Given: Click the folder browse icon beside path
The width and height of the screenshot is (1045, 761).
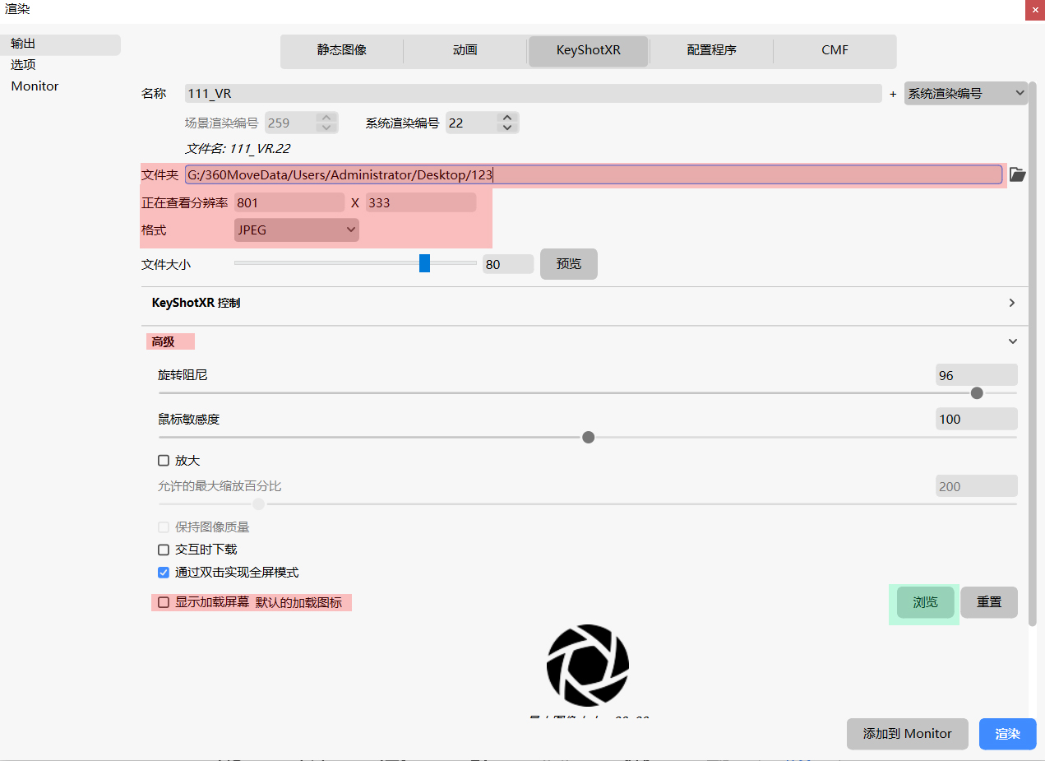Looking at the screenshot, I should coord(1017,174).
